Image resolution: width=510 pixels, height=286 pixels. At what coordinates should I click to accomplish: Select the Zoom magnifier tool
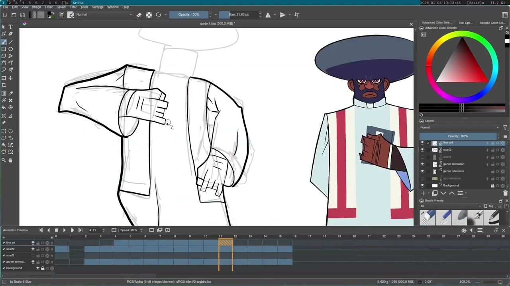[x=4, y=160]
